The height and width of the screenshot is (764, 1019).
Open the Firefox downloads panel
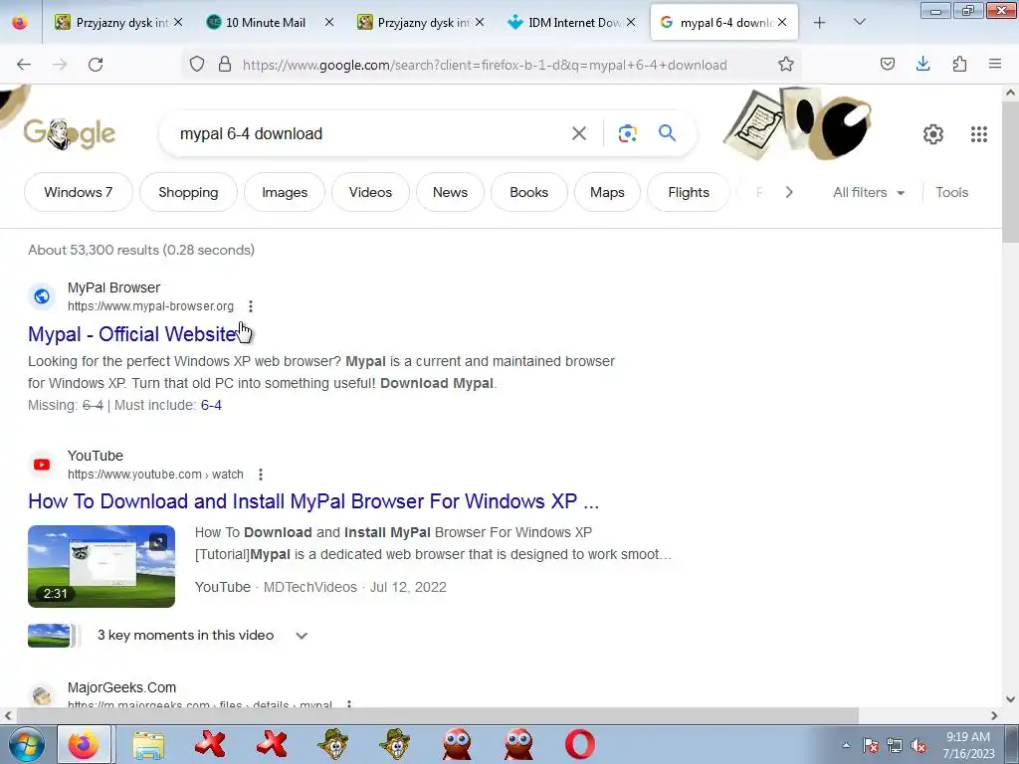click(x=922, y=64)
